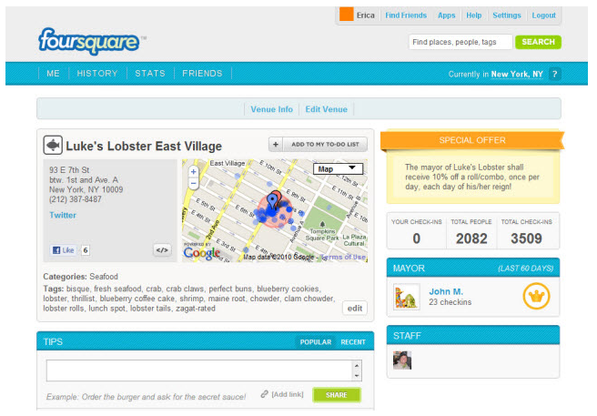Switch to the Edit Venue tab
Screen dimensions: 597x416
click(327, 109)
